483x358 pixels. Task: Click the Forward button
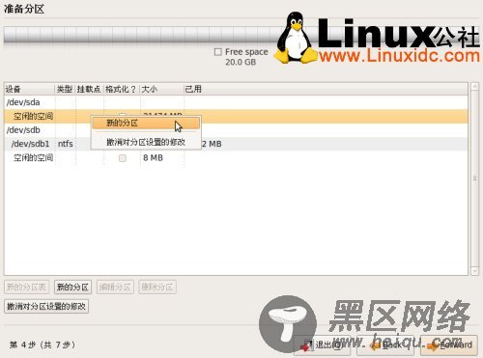(x=449, y=344)
